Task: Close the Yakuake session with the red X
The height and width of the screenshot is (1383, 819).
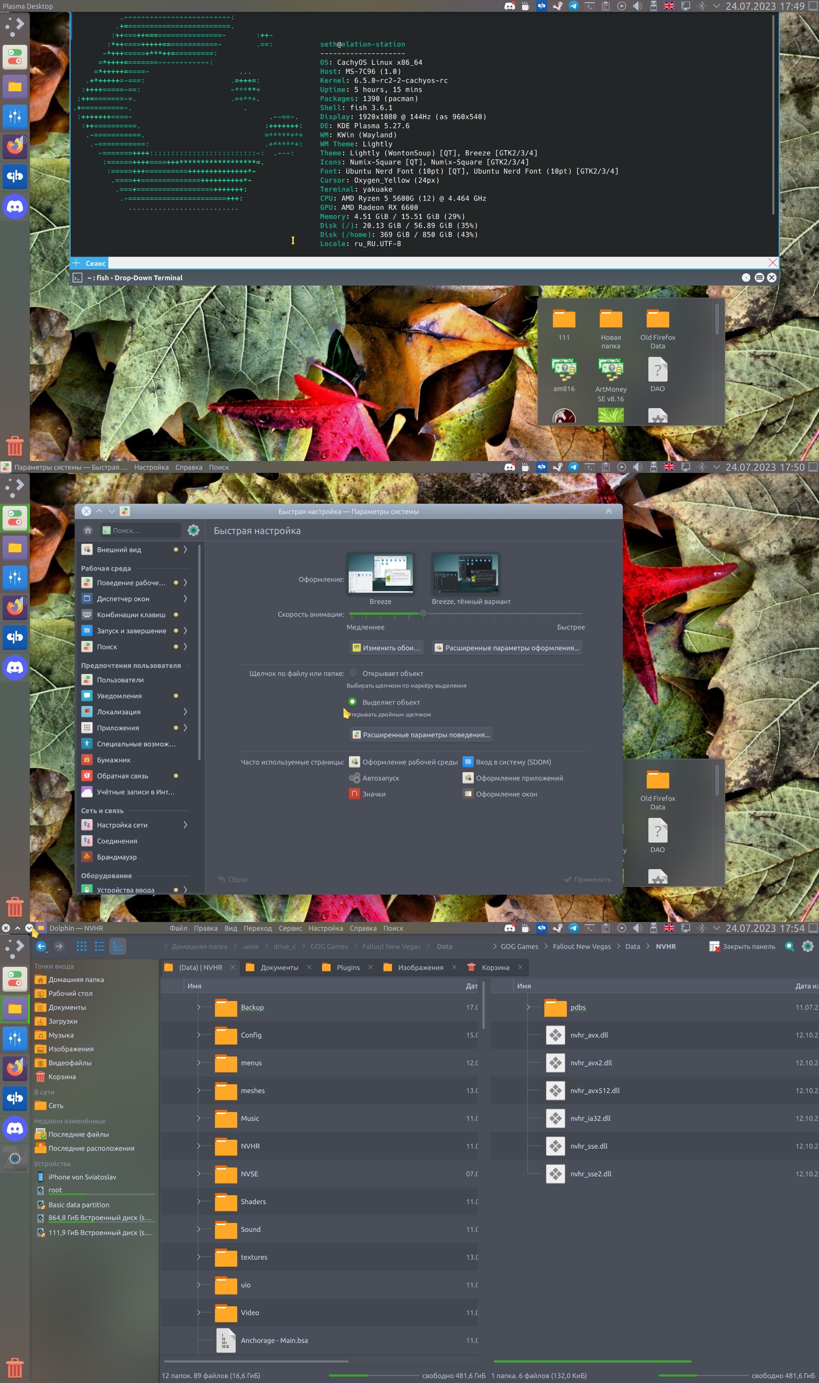Action: (773, 263)
